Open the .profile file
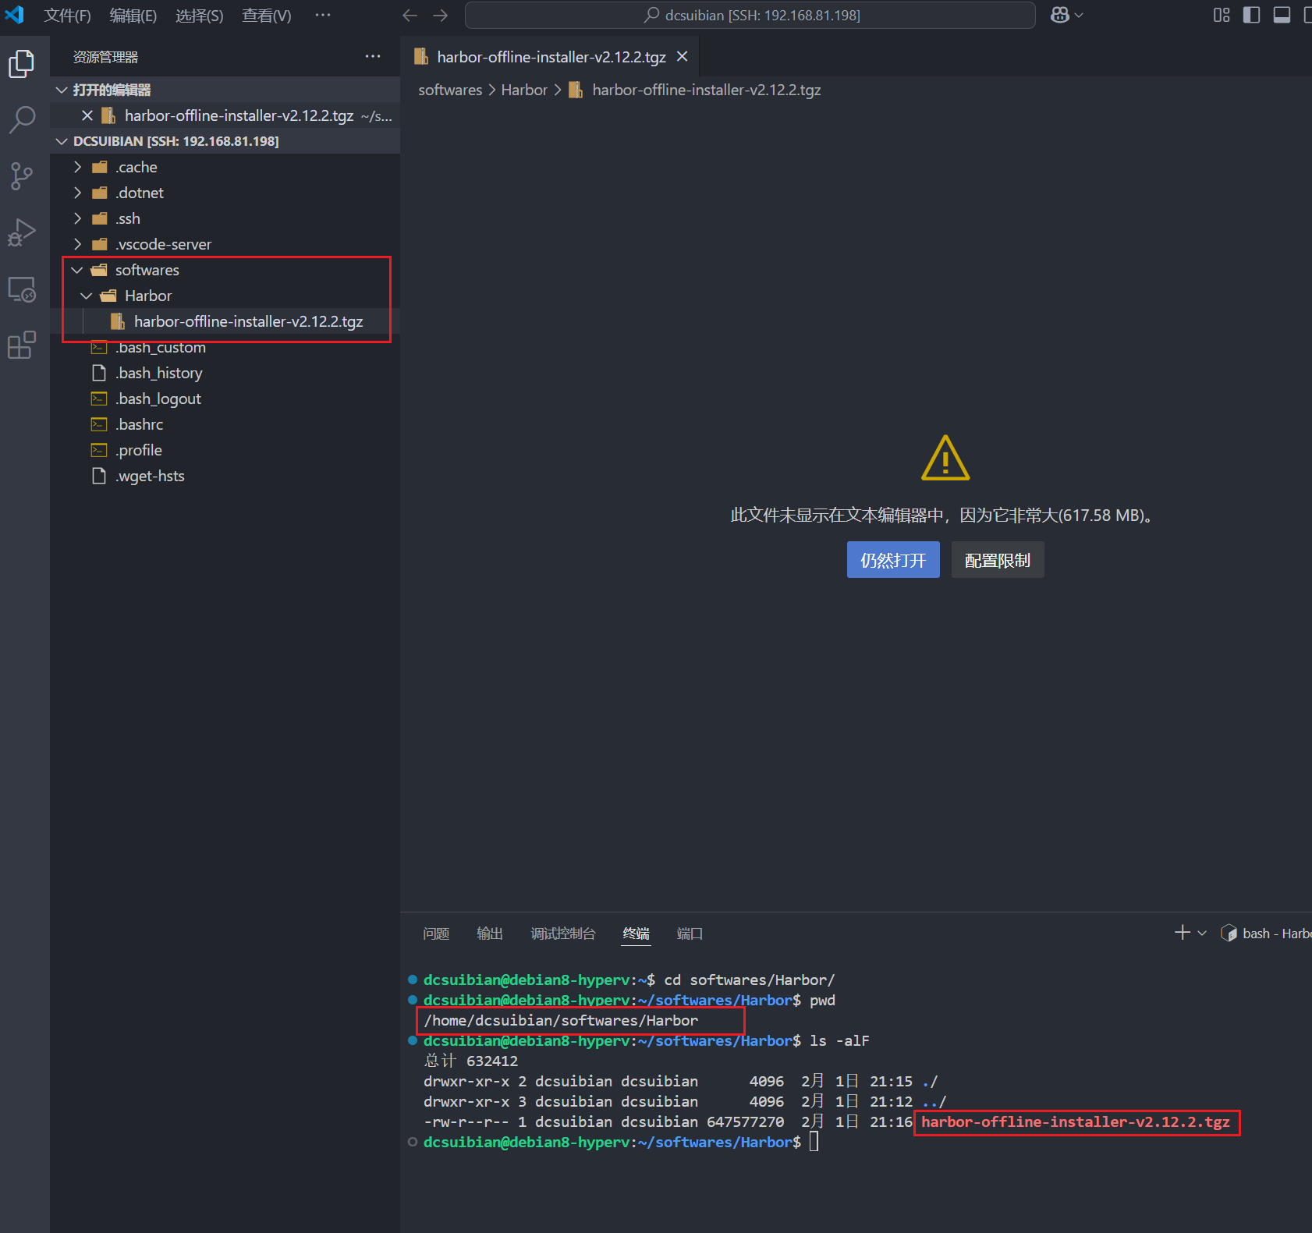 [225, 450]
